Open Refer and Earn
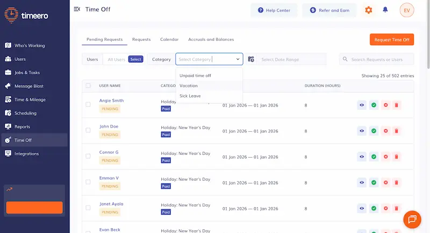The width and height of the screenshot is (430, 233). (x=329, y=10)
